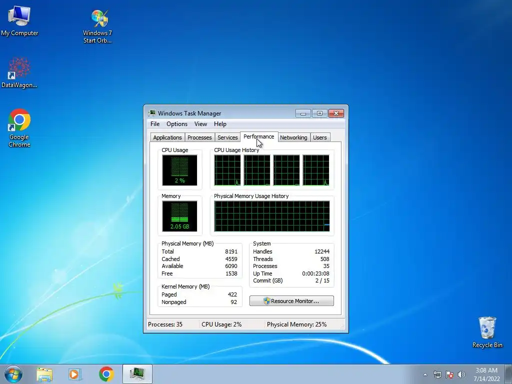Click Free memory value 1538
Image resolution: width=512 pixels, height=384 pixels.
click(x=231, y=273)
